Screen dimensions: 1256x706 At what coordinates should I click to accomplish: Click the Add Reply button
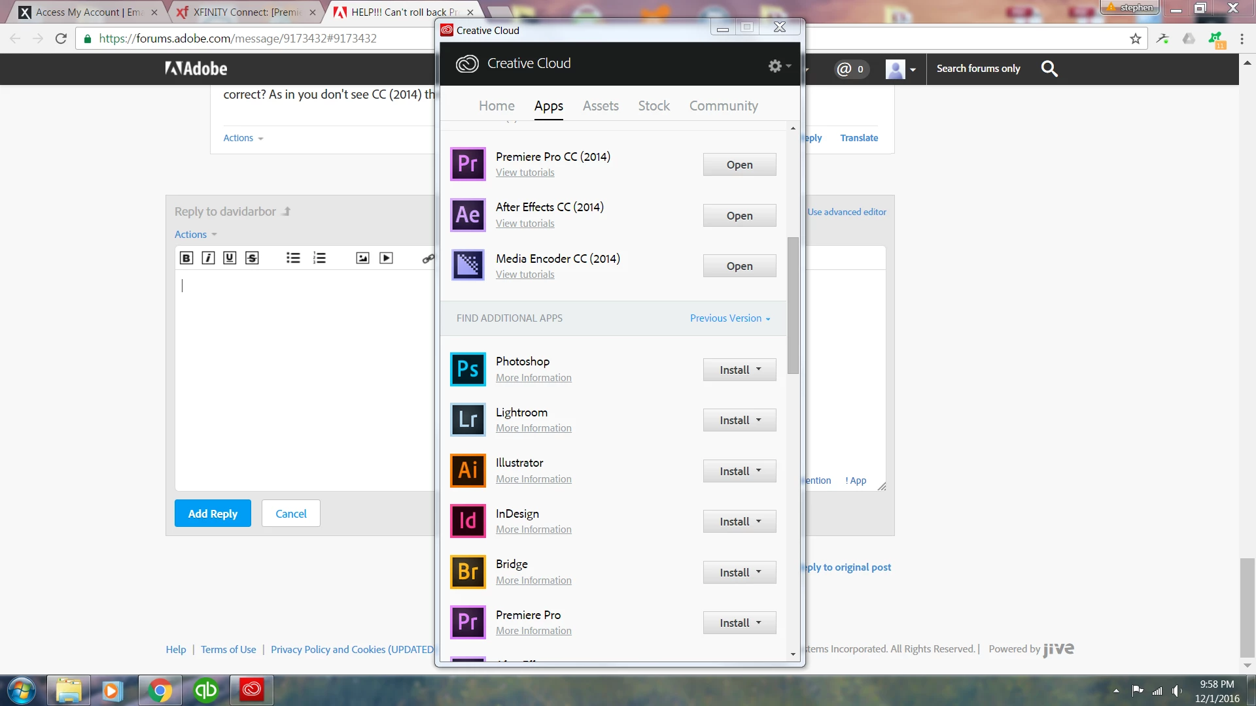213,514
